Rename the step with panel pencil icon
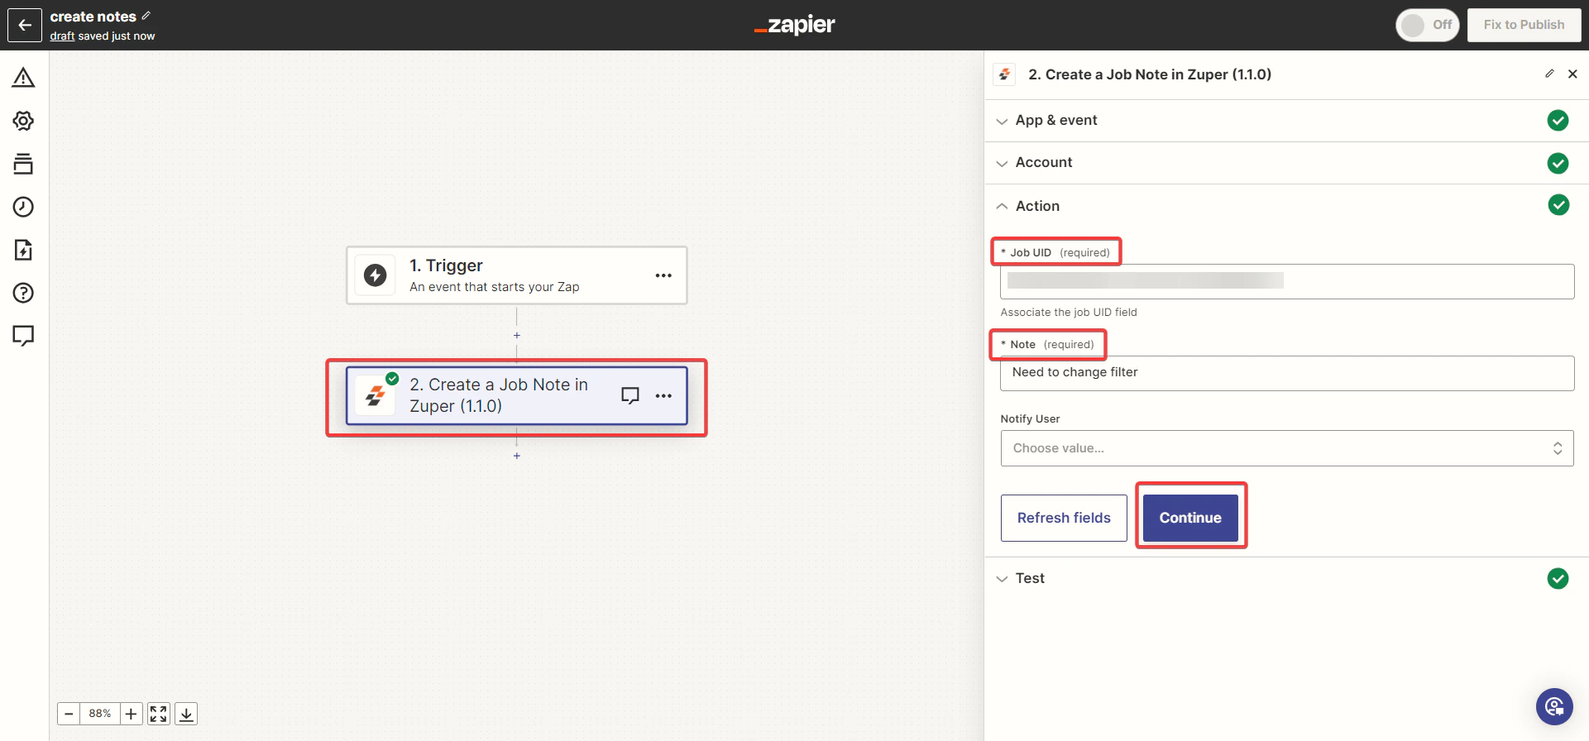1589x741 pixels. click(1549, 74)
